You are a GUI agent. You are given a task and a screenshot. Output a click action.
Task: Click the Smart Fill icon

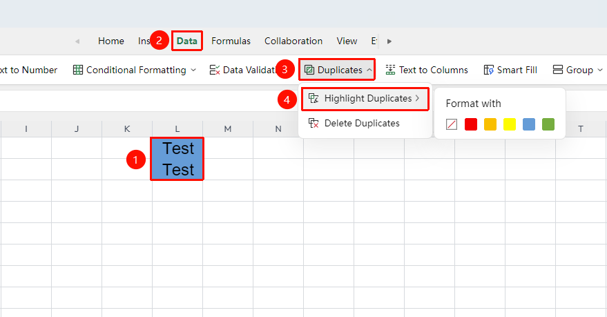(x=488, y=70)
